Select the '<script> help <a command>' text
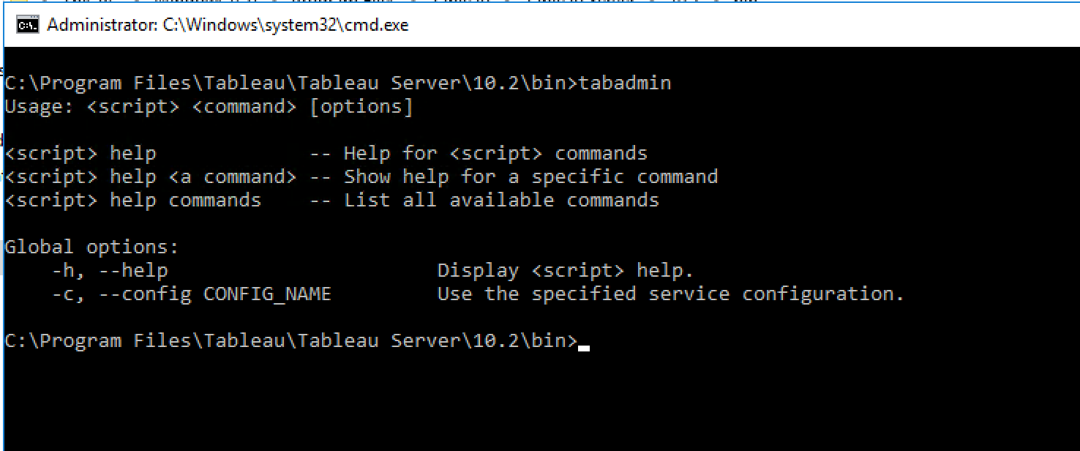This screenshot has height=451, width=1080. coord(151,177)
